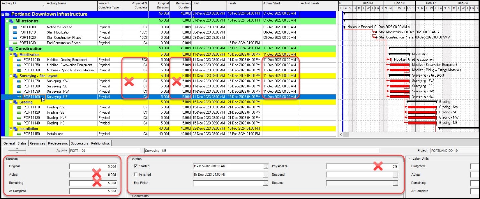
Task: Open the Started date picker ellipsis button
Action: pyautogui.click(x=266, y=166)
